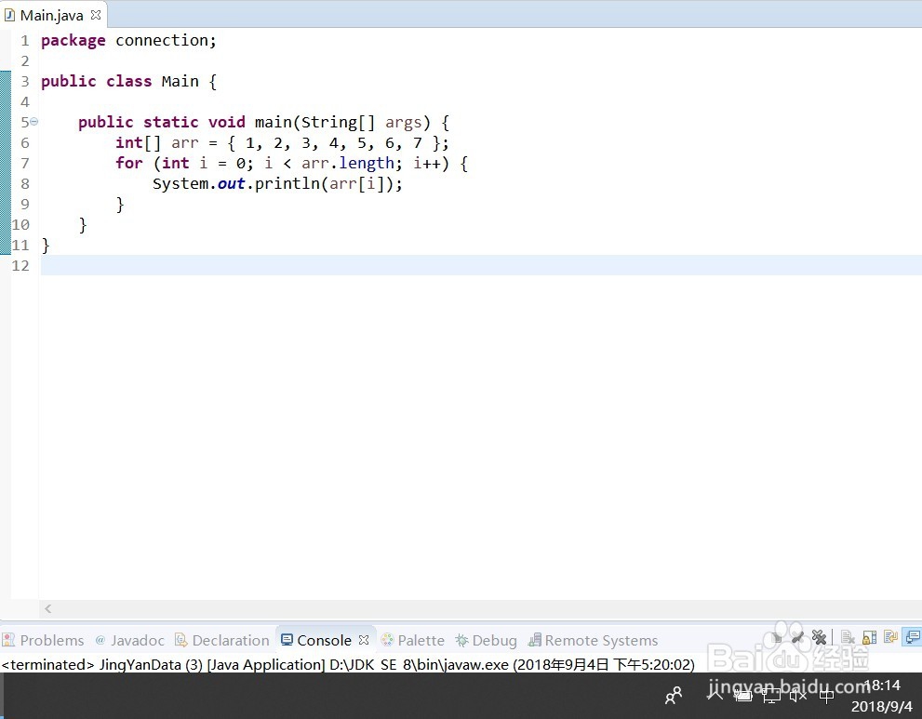922x719 pixels.
Task: Collapse the main method fold marker
Action: pyautogui.click(x=34, y=122)
